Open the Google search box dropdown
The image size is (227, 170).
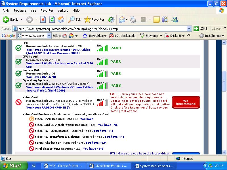[x=49, y=36]
